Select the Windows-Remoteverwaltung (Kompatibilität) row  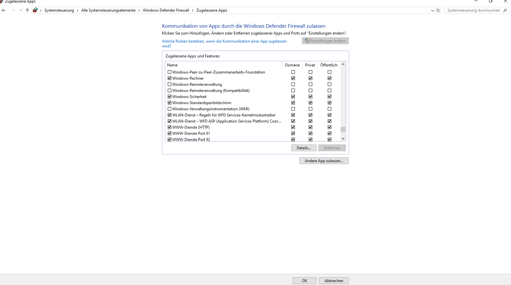click(x=253, y=91)
